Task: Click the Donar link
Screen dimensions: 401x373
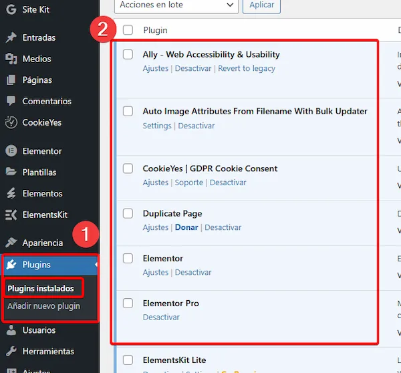Action: [186, 227]
